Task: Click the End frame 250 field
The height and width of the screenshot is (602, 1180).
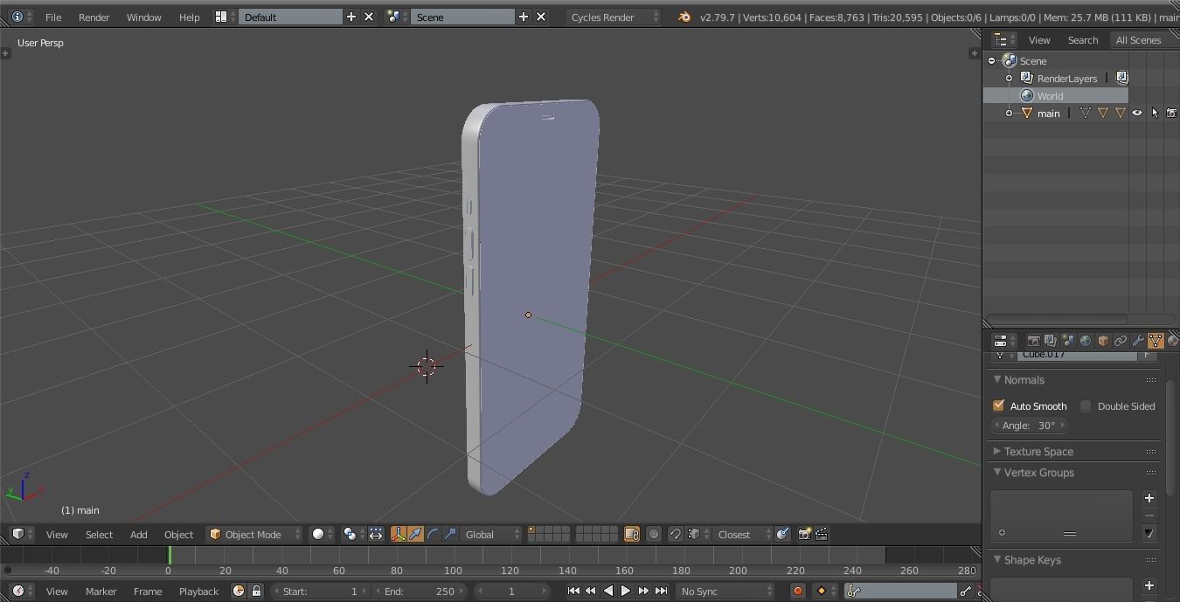Action: click(x=420, y=592)
